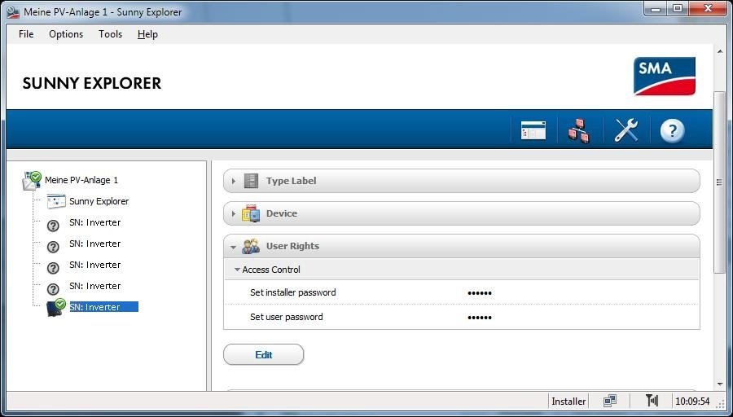The height and width of the screenshot is (417, 733).
Task: Click the Set user password value field
Action: 480,318
